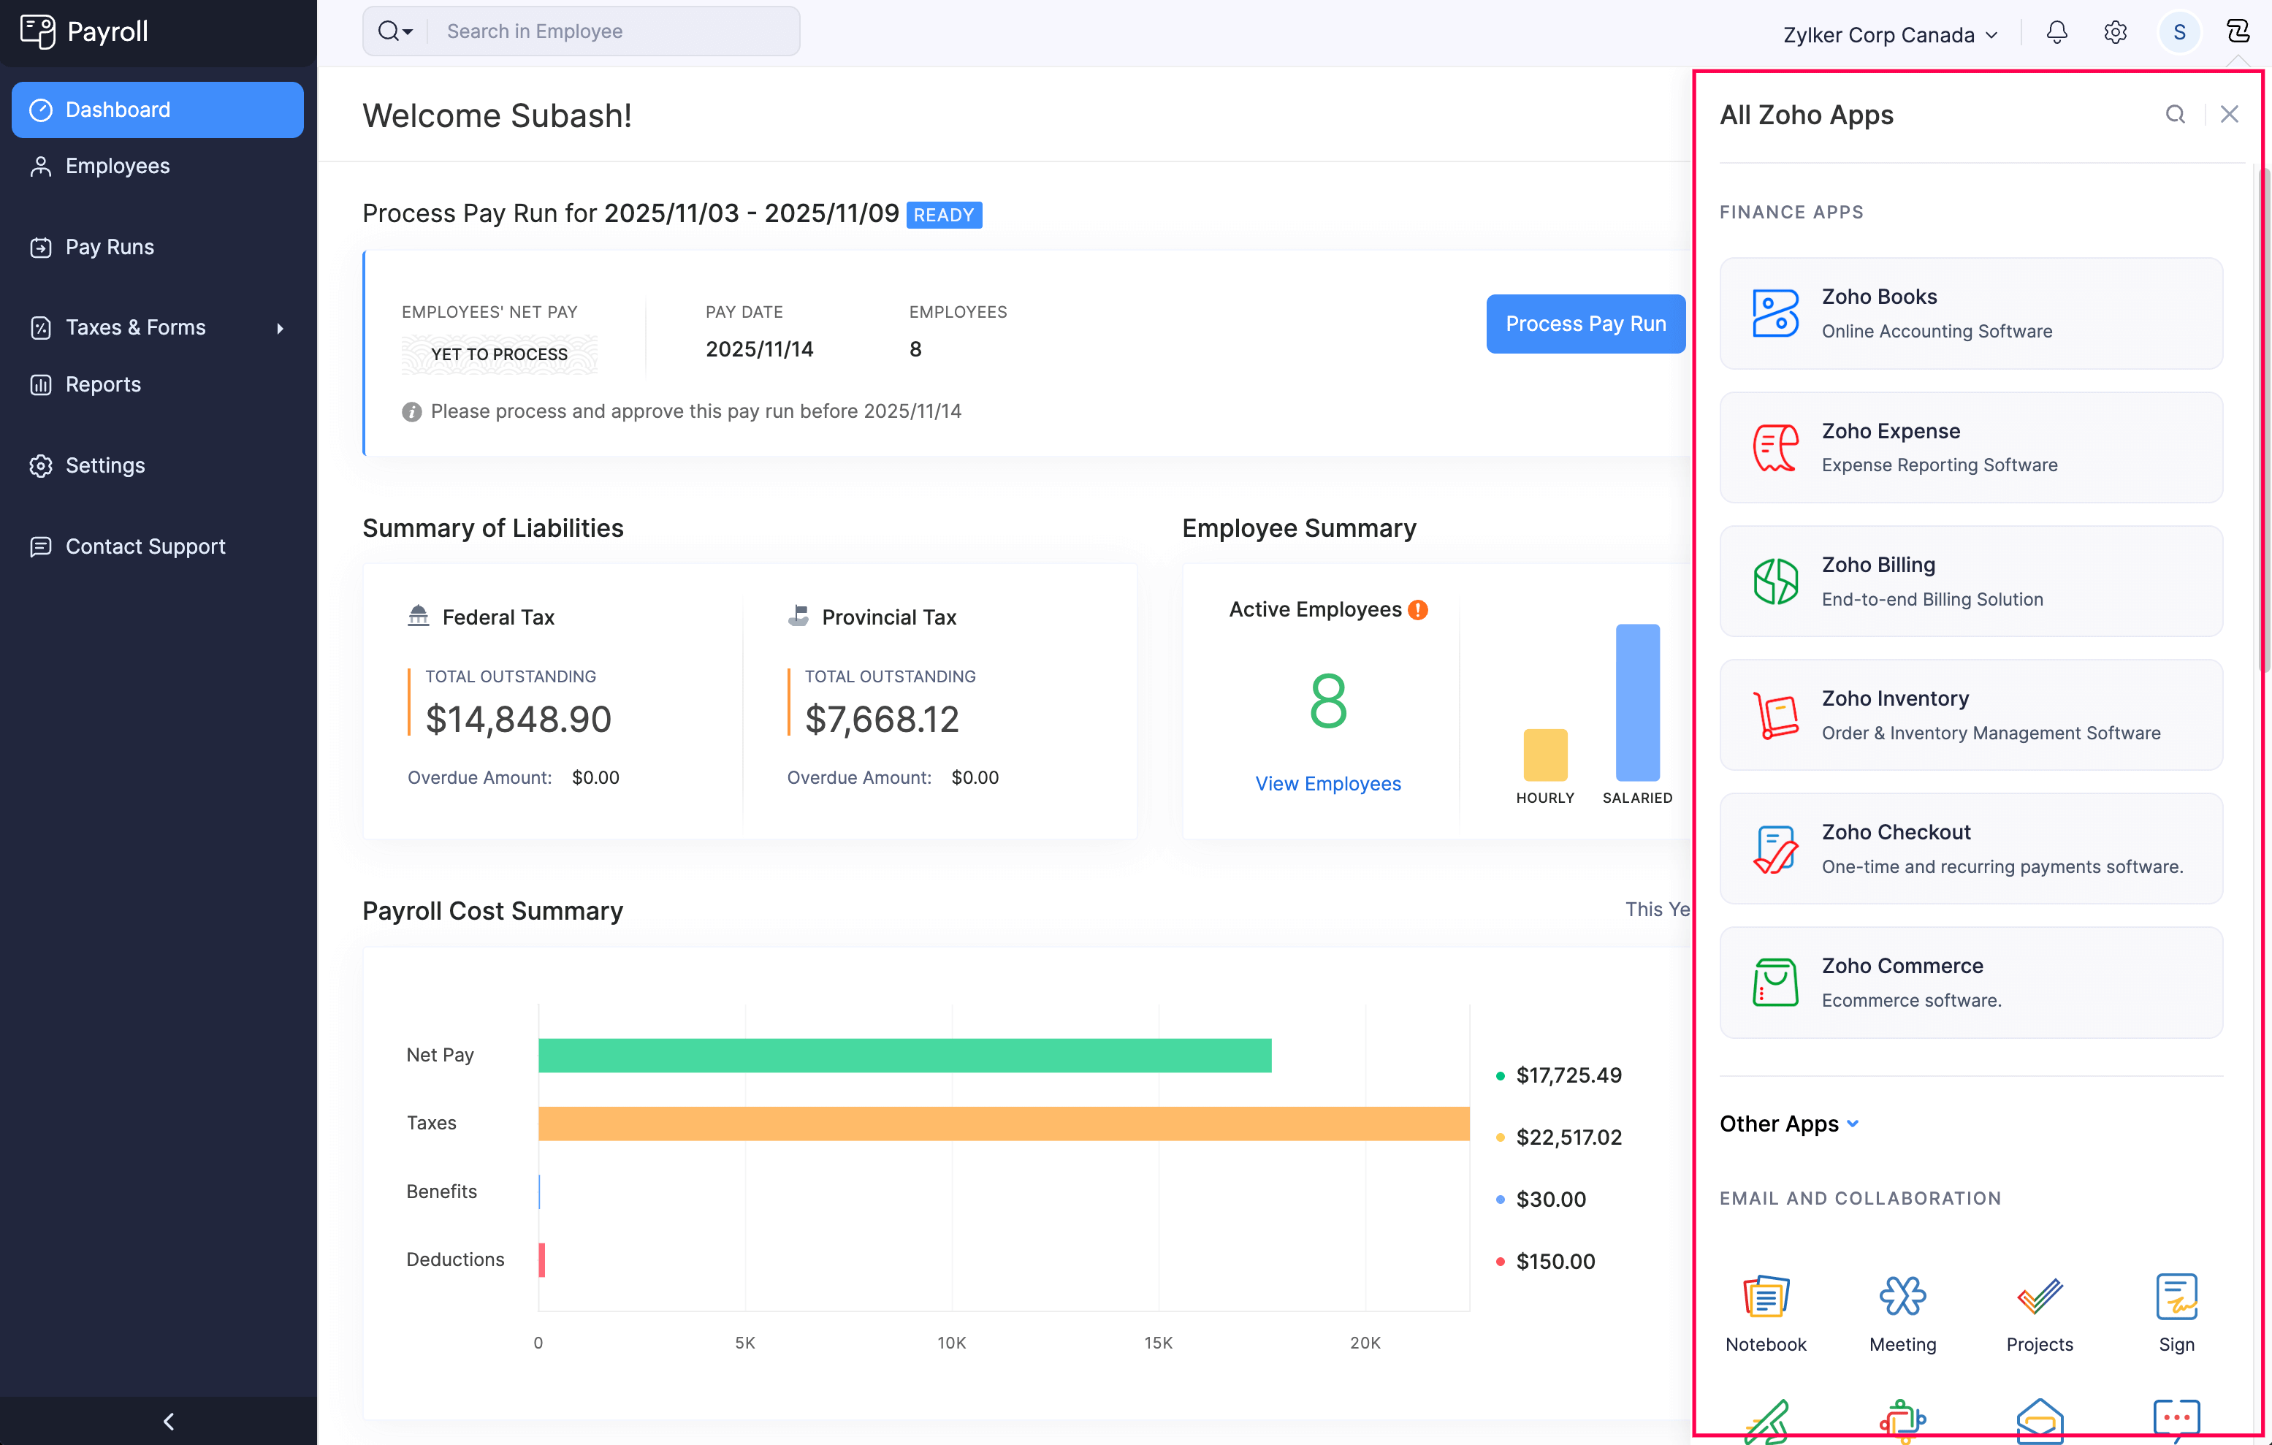Viewport: 2272px width, 1445px height.
Task: Navigate to the Reports section
Action: click(x=103, y=384)
